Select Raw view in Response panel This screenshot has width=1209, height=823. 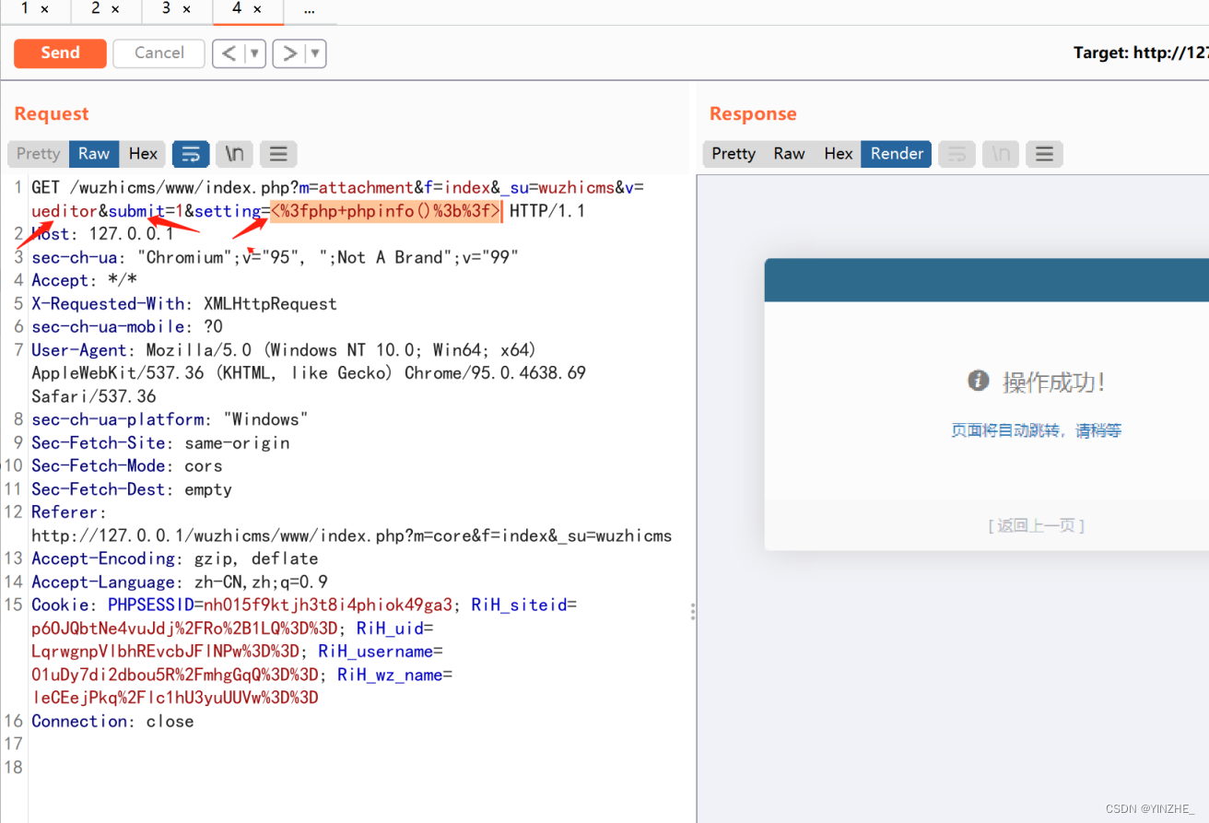point(789,154)
